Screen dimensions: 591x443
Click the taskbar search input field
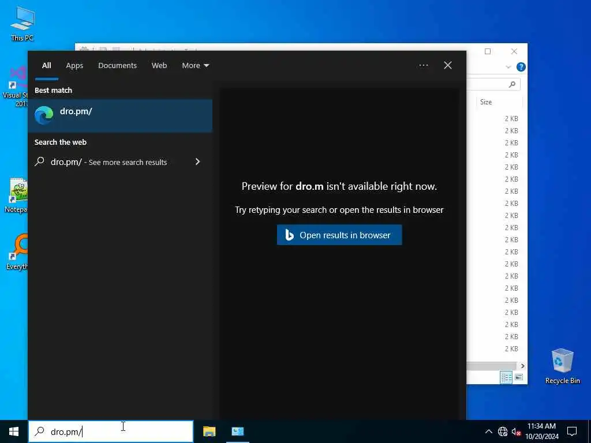[x=111, y=431]
